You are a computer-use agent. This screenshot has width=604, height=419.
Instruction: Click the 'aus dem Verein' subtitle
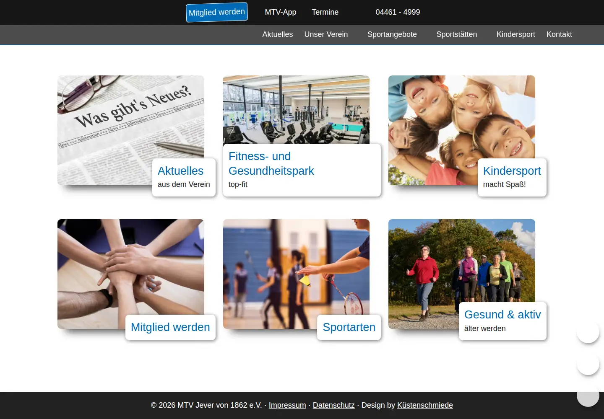pos(184,184)
